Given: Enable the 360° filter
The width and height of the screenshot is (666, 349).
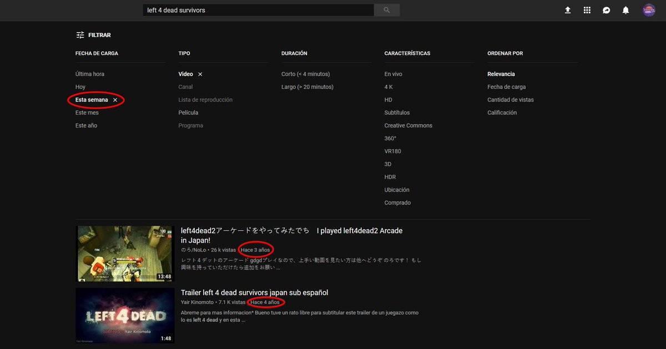Looking at the screenshot, I should [390, 138].
